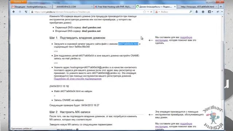This screenshot has height=131, width=233.
Task: Open the bookmarks menu icon
Action: pos(210,12)
